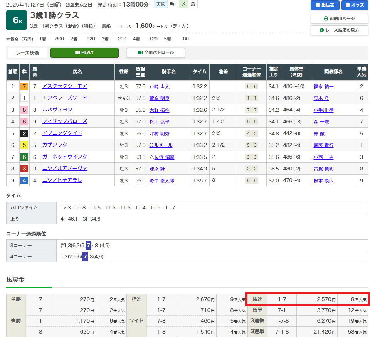Screen dimensions: 375x339
Task: Open jockey 大野 拓弥 link
Action: (x=159, y=110)
